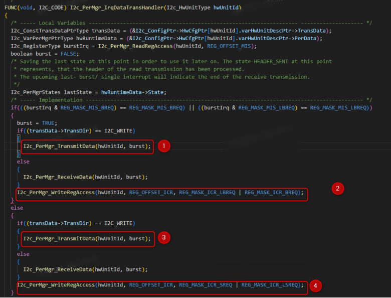Click the REG_MASK_ICR_LBREQ constant
Screen dimensions: 391x298
click(x=207, y=193)
